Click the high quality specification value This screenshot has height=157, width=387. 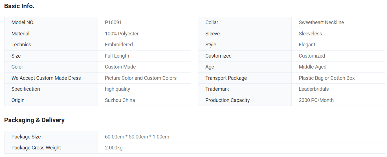[117, 89]
